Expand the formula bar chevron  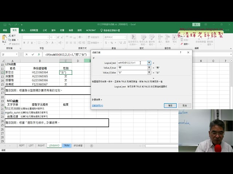(x=231, y=54)
